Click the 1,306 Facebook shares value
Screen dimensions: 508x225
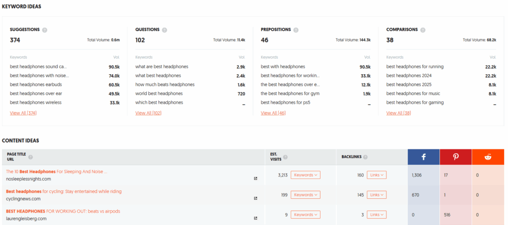tap(417, 175)
